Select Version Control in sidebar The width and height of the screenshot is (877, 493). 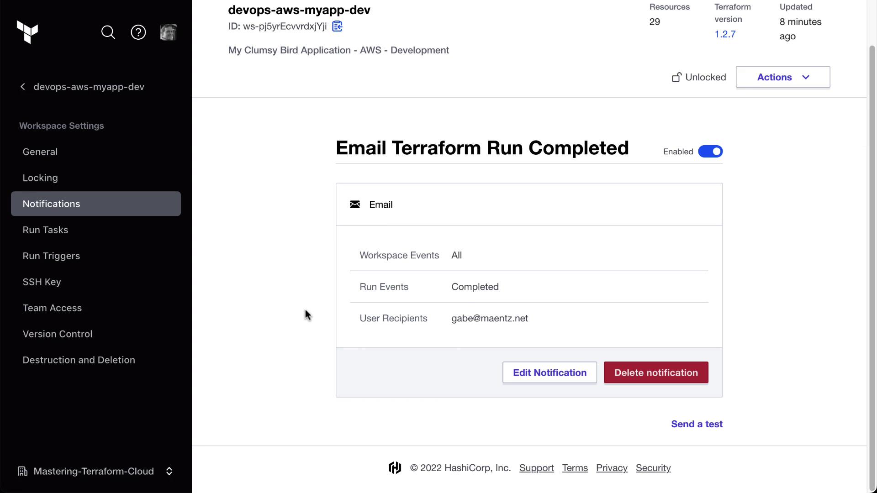click(x=58, y=334)
